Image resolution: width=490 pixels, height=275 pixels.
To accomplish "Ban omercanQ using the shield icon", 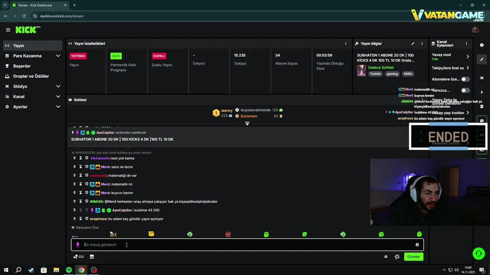I will click(87, 176).
